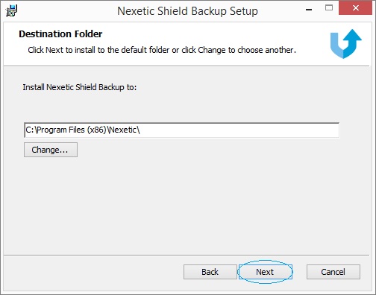This screenshot has width=376, height=295.
Task: Focus the destination folder path field
Action: tap(182, 130)
